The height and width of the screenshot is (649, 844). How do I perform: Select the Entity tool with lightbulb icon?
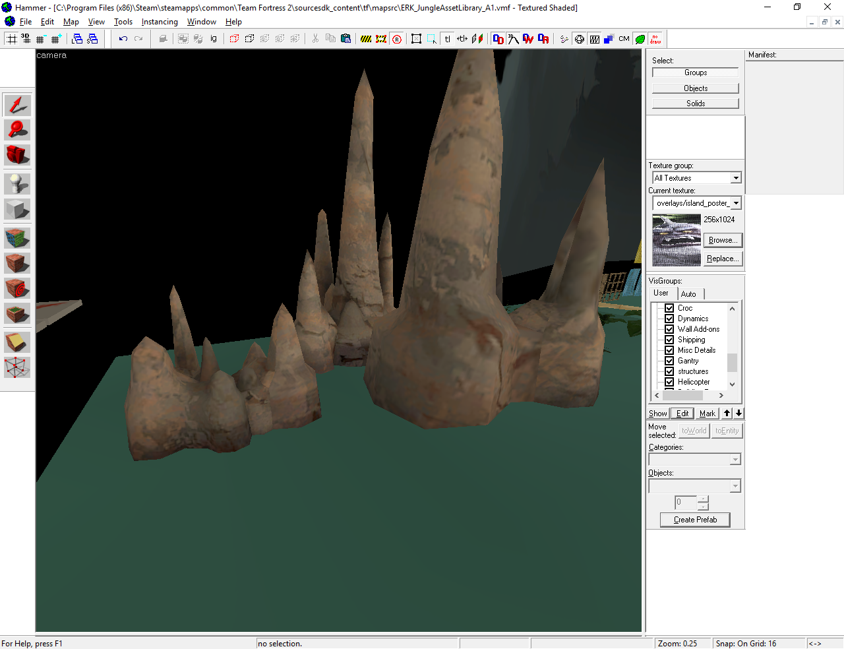17,184
